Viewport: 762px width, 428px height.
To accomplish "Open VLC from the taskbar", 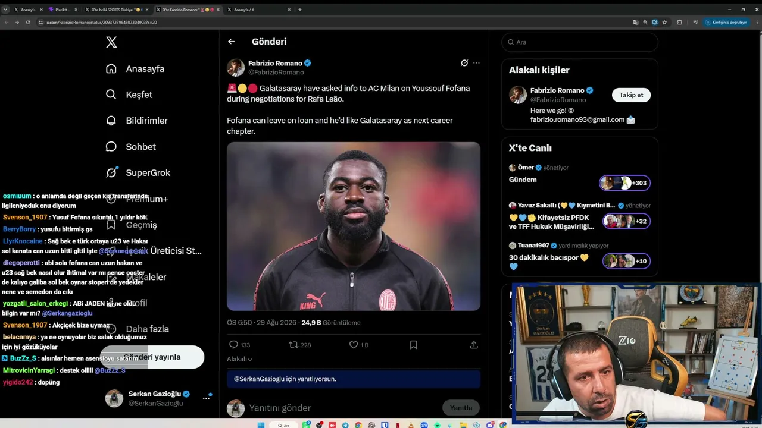I will point(411,425).
